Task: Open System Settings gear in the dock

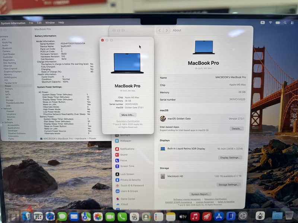Action: 243,216
